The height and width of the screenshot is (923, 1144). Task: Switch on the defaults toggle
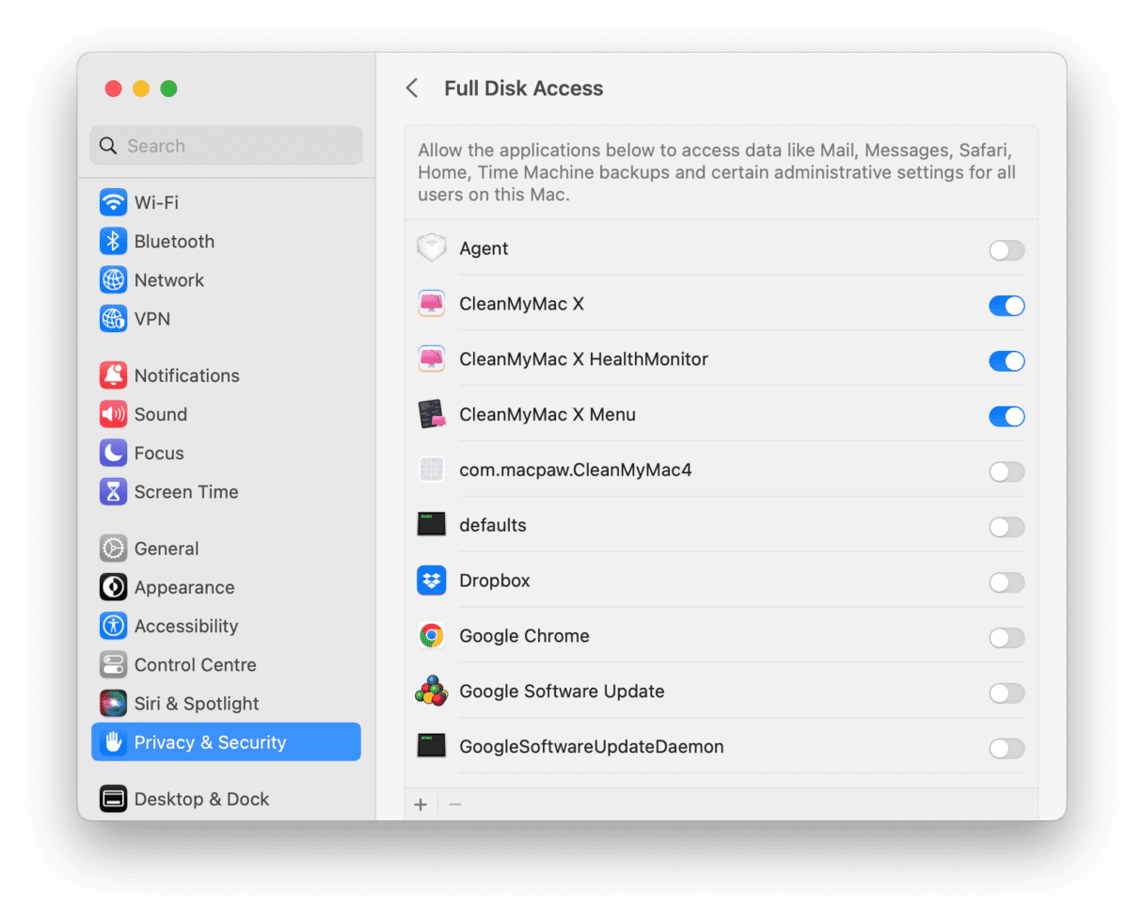[x=1006, y=527]
